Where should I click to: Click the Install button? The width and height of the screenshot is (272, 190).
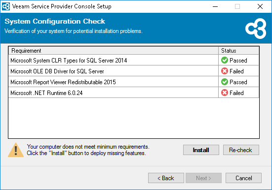tap(201, 150)
